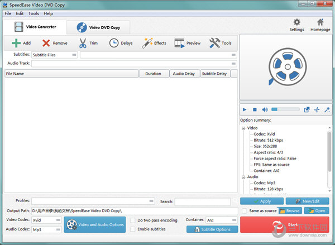Screen dimensions: 335x245
Task: Open the Audio Track dropdown
Action: (x=134, y=64)
